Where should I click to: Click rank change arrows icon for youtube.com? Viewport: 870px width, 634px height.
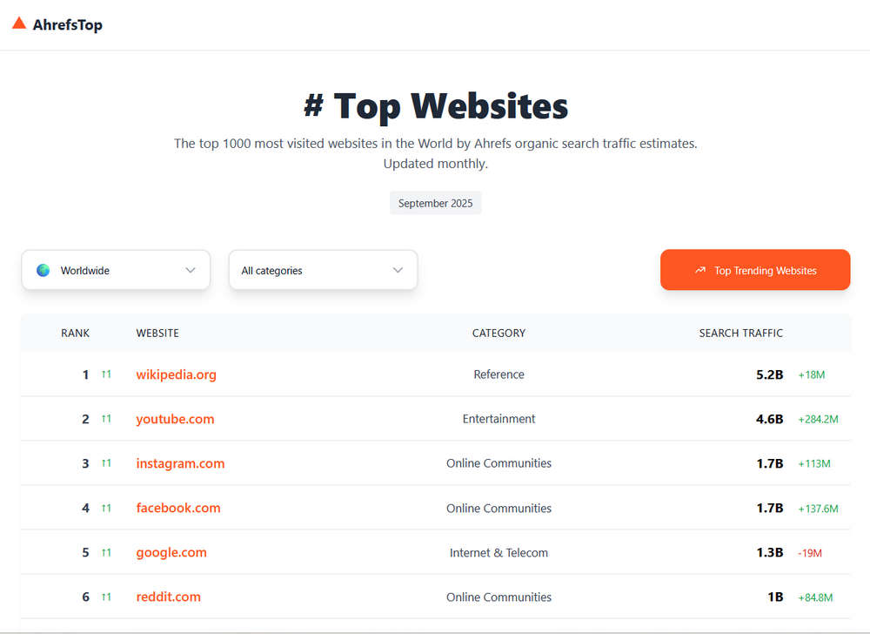106,419
